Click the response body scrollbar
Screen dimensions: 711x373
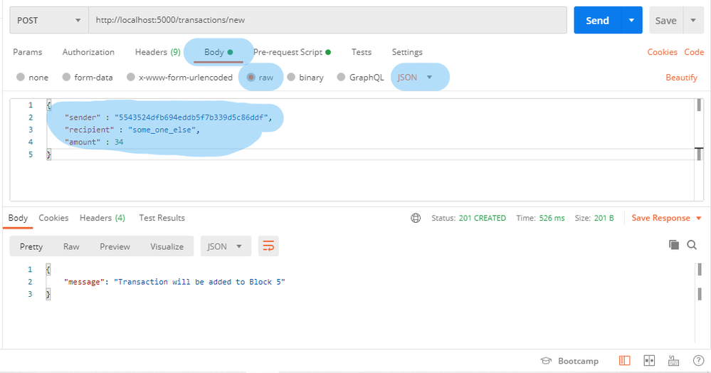point(699,302)
